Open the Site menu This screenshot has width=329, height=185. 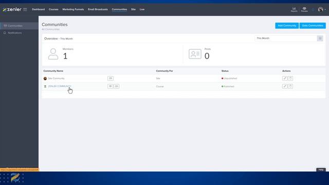[x=133, y=9]
